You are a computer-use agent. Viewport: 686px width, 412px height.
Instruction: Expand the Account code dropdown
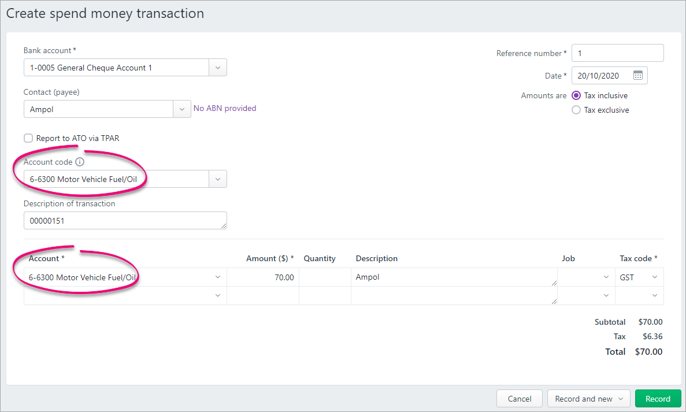tap(218, 179)
